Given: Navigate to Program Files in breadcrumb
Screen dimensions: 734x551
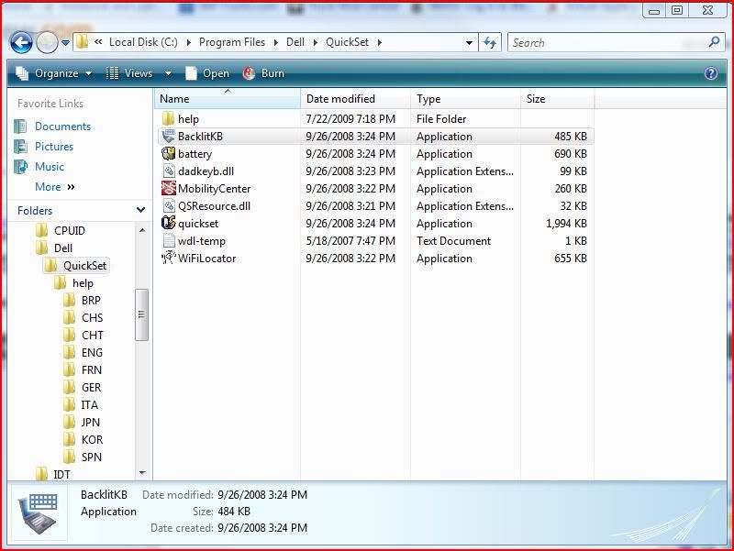Looking at the screenshot, I should point(232,42).
